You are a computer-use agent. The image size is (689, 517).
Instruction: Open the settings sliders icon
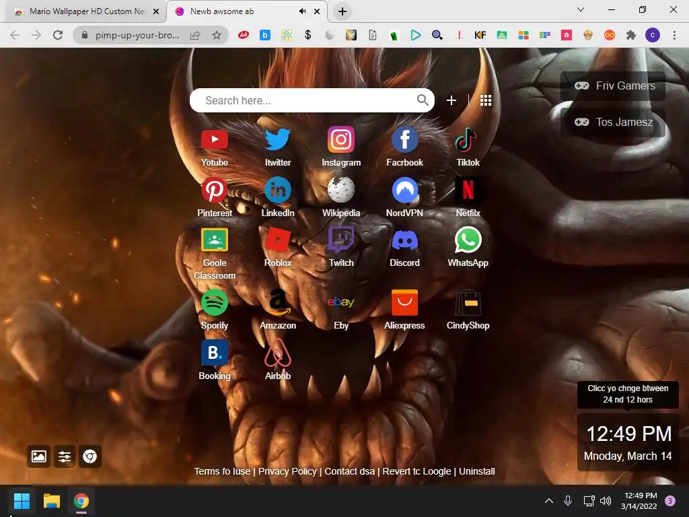tap(65, 456)
